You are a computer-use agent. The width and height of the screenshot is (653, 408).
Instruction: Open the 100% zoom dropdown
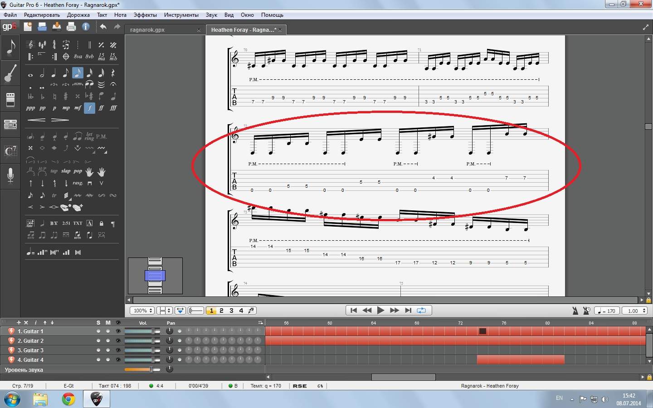(142, 311)
